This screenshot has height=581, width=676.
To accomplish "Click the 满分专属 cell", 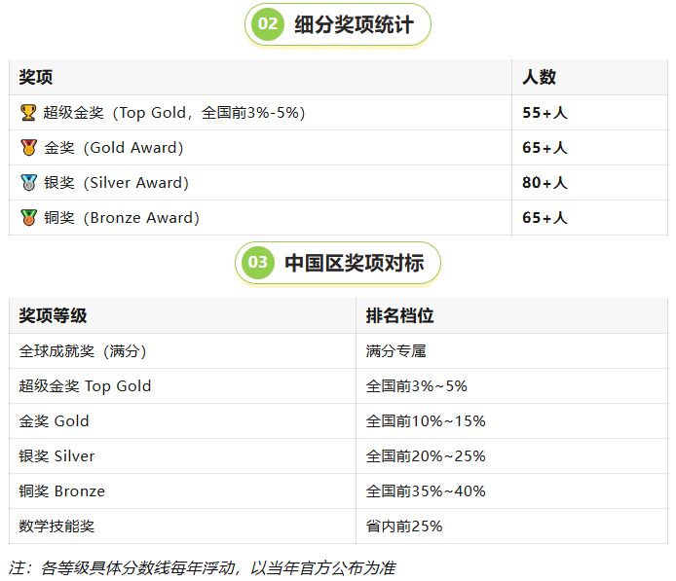I will (511, 351).
